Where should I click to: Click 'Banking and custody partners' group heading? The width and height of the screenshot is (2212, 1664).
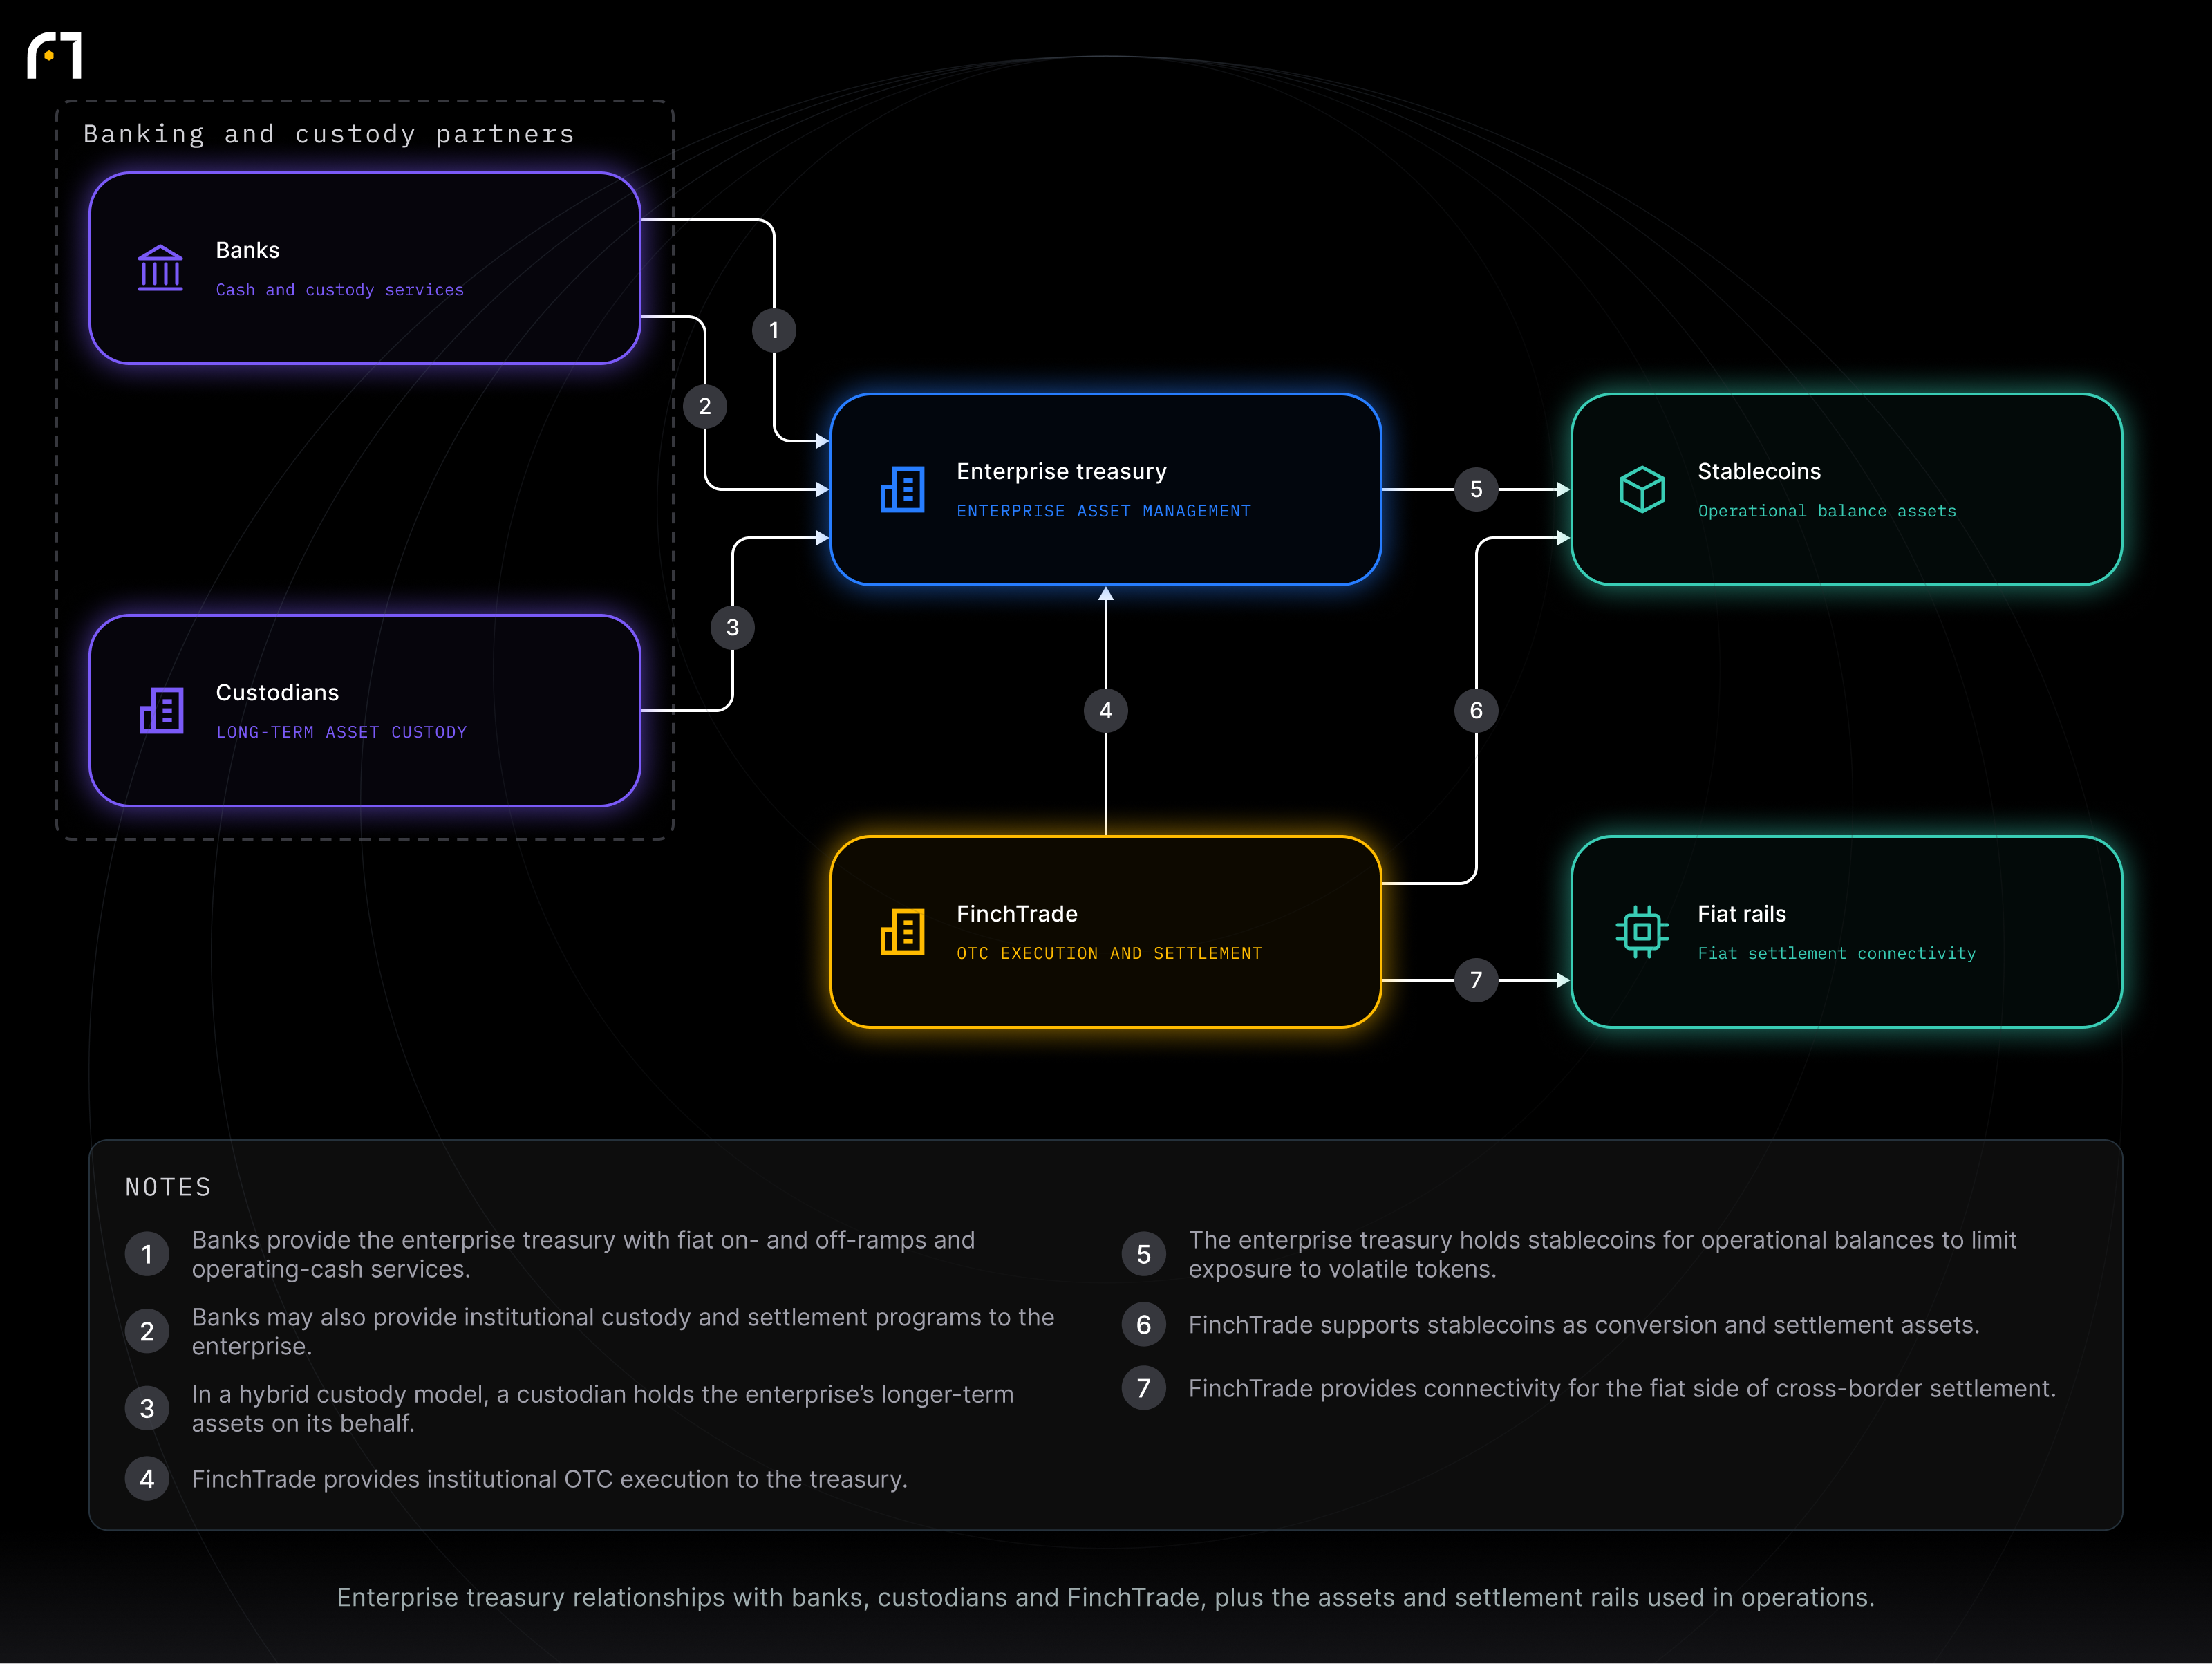point(329,134)
